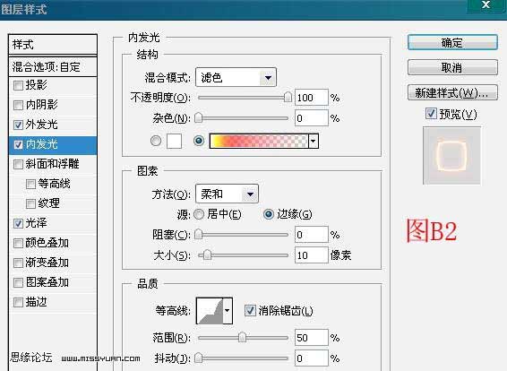
Task: Click the glow style preview thumbnail
Action: [451, 156]
